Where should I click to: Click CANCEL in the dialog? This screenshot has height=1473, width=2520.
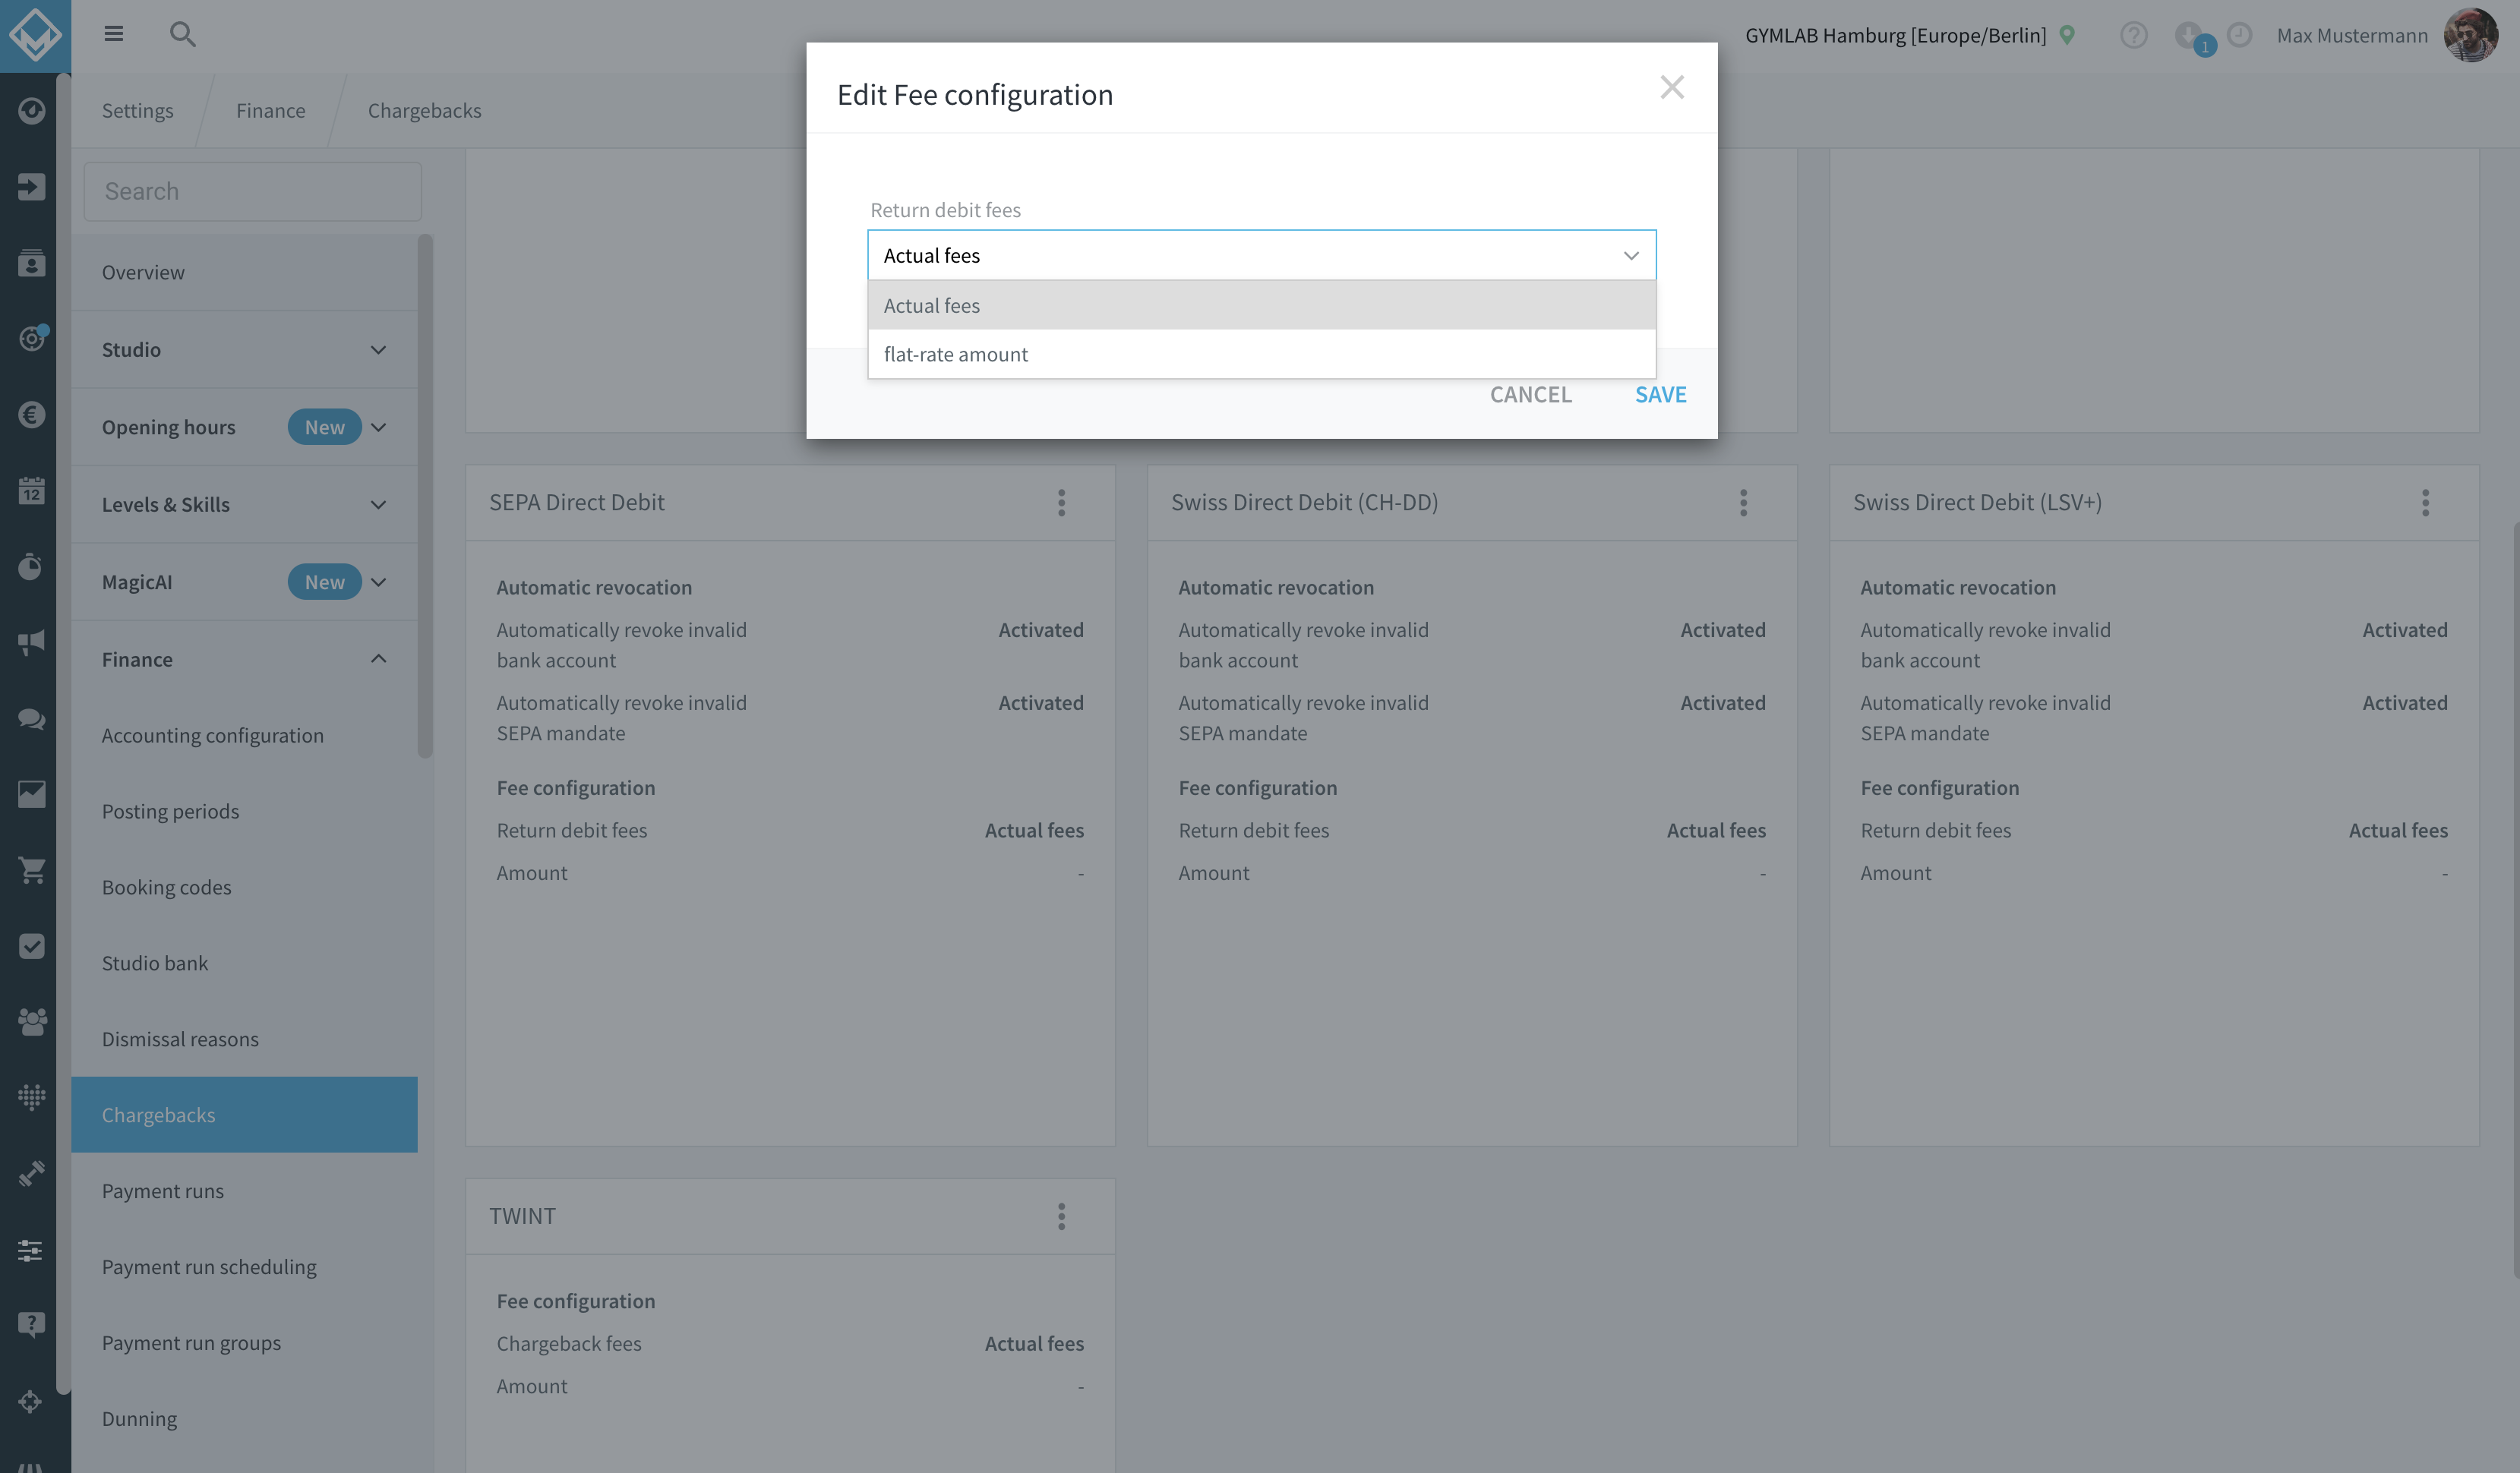(x=1530, y=394)
